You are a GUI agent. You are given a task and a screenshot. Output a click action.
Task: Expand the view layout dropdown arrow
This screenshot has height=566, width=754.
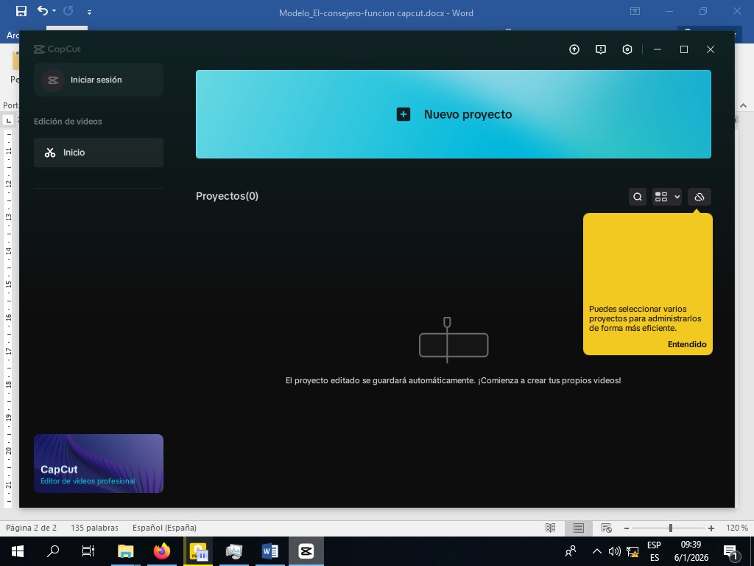[677, 197]
